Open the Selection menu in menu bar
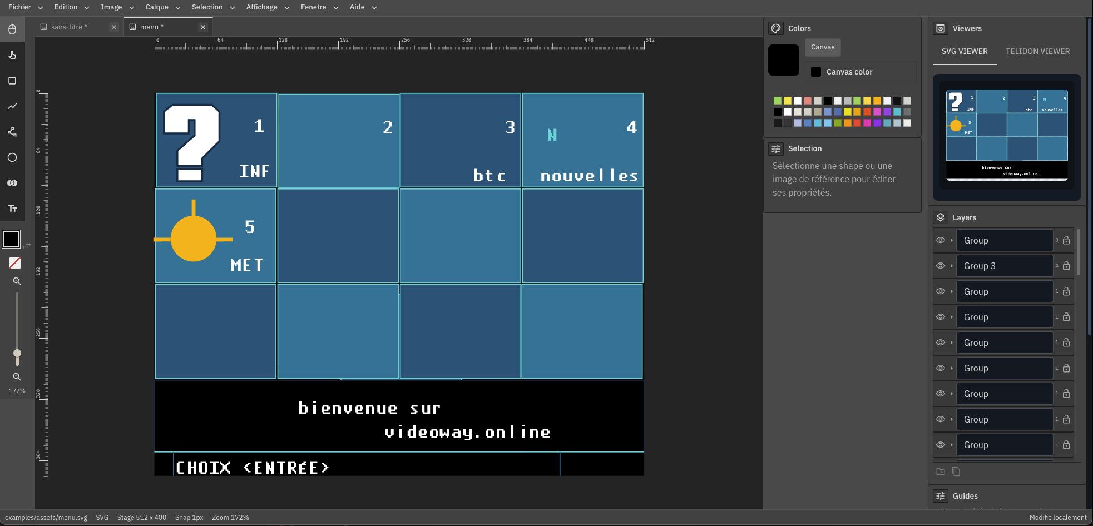This screenshot has height=526, width=1093. (213, 7)
